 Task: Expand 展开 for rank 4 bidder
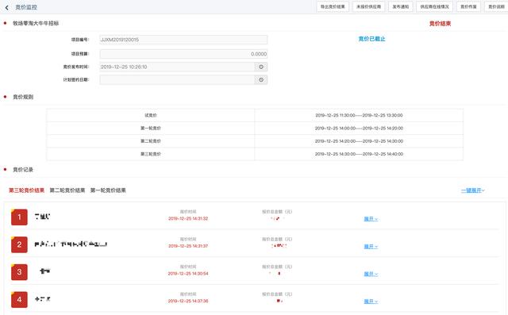coord(371,302)
